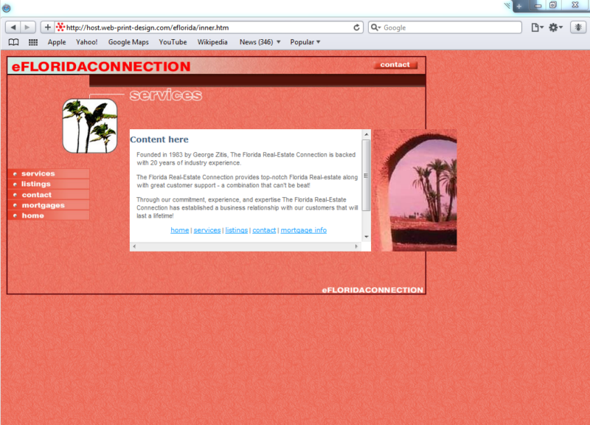
Task: Select services in the left navigation
Action: click(x=49, y=173)
